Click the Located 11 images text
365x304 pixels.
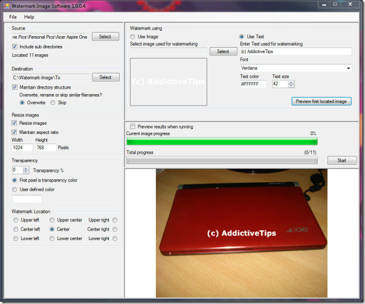click(x=30, y=55)
